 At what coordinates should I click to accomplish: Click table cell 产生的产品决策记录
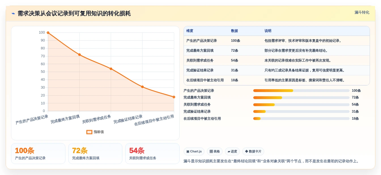click(202, 41)
